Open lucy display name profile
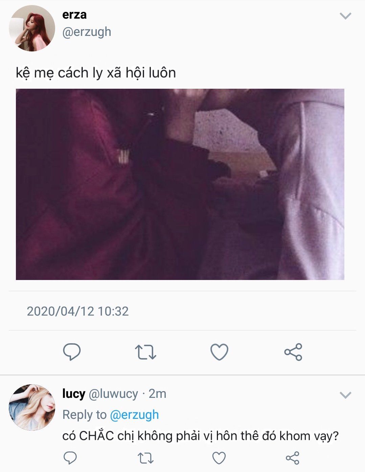The image size is (365, 472). tap(74, 394)
